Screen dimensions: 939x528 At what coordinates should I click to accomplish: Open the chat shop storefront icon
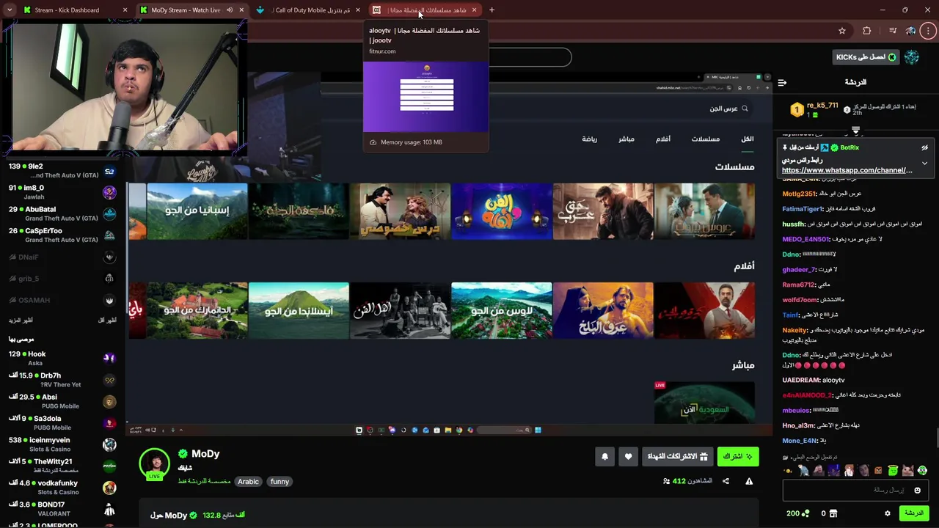833,513
